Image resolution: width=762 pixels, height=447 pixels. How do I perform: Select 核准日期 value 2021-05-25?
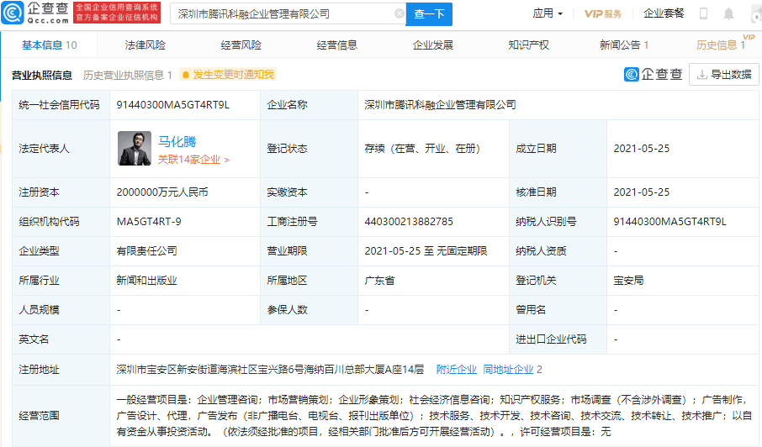(642, 192)
